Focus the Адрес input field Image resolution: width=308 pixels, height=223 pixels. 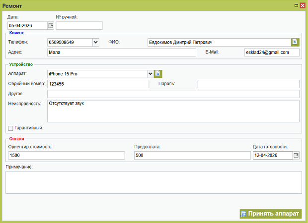pos(122,53)
